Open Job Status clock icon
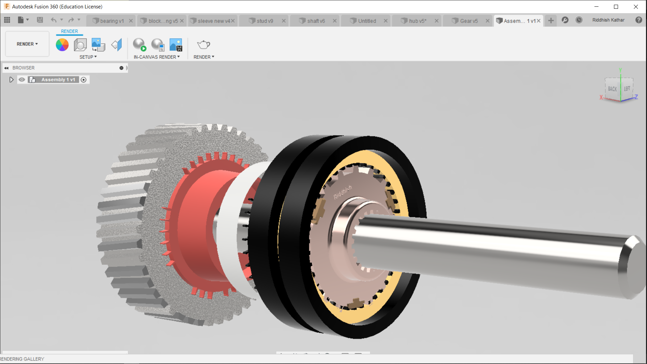 click(579, 20)
